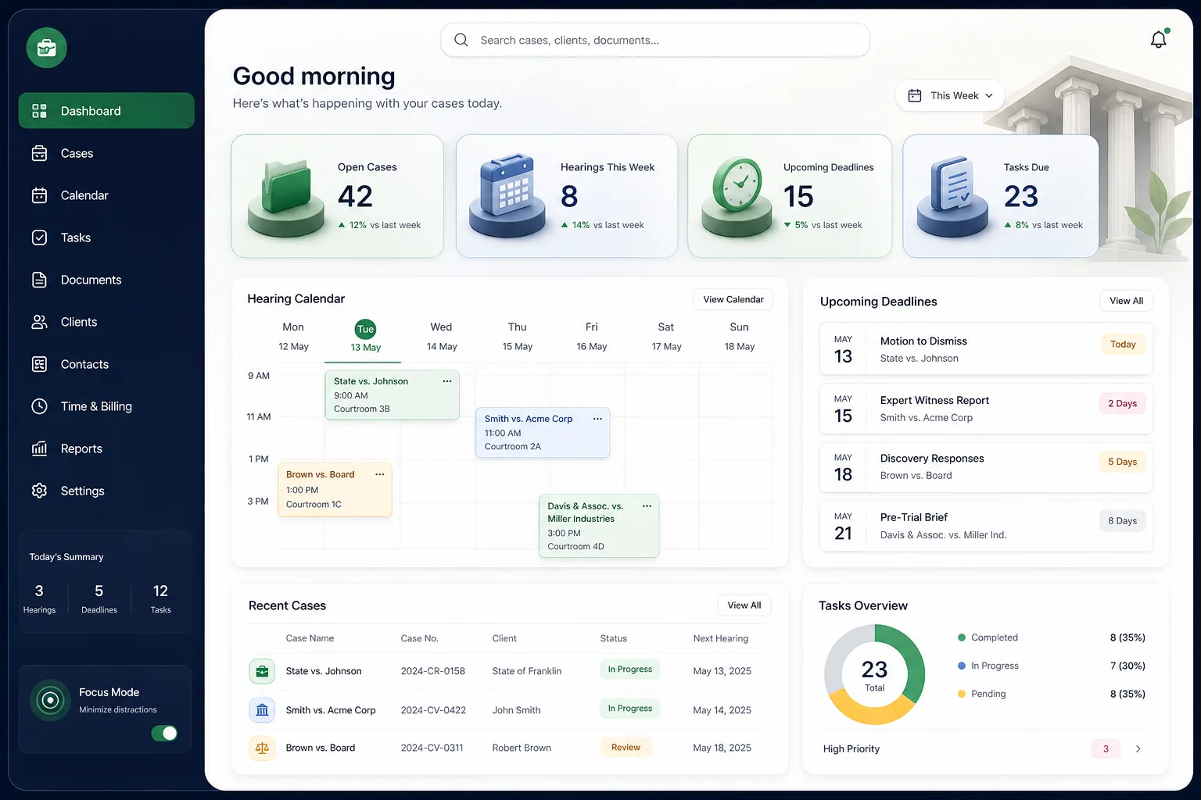Click View All in Upcoming Deadlines
The height and width of the screenshot is (800, 1201).
click(1126, 301)
